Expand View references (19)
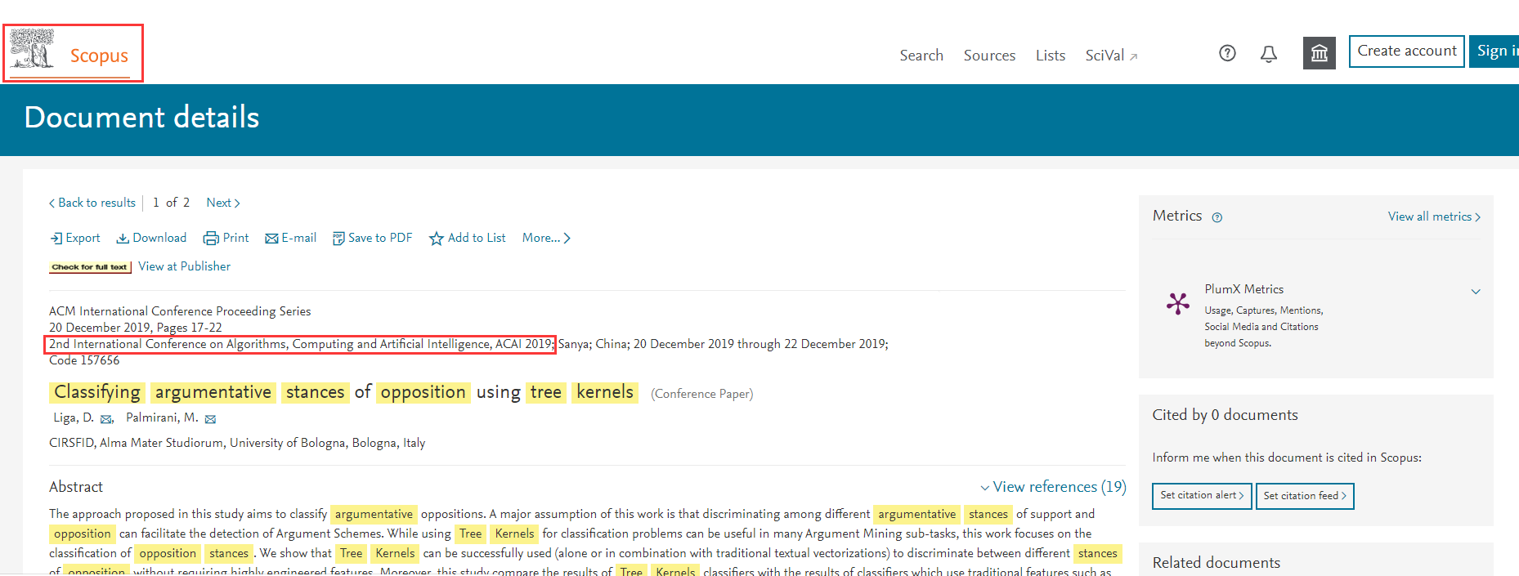This screenshot has height=576, width=1519. [1053, 487]
